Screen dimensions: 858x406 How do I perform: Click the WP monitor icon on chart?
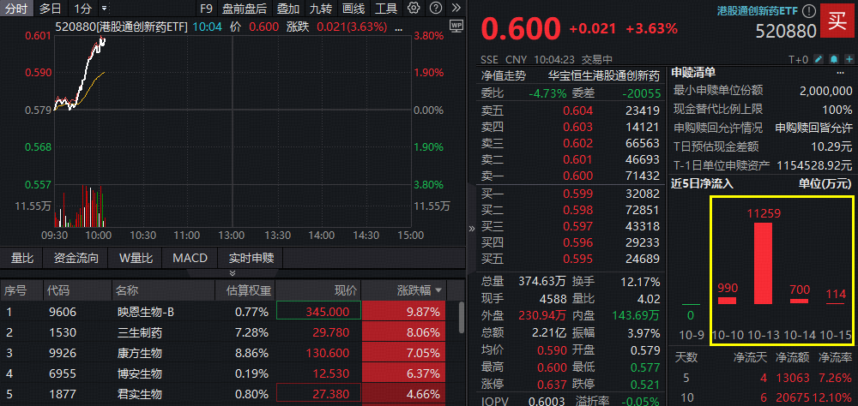pos(456,26)
